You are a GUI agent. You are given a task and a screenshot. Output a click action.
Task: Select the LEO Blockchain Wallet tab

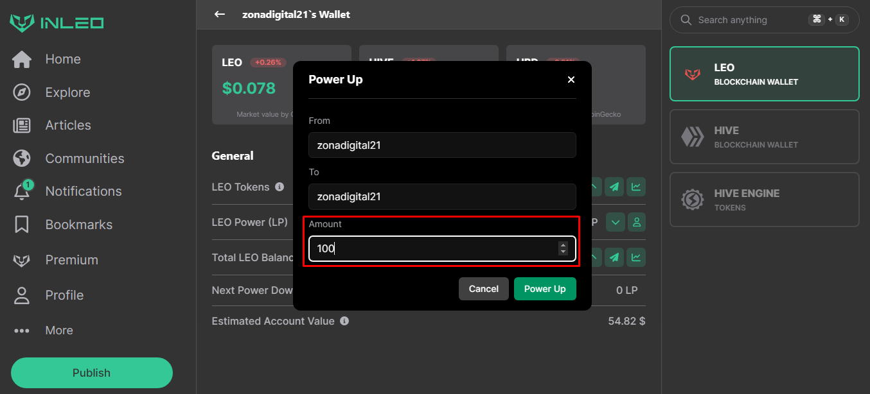coord(764,74)
